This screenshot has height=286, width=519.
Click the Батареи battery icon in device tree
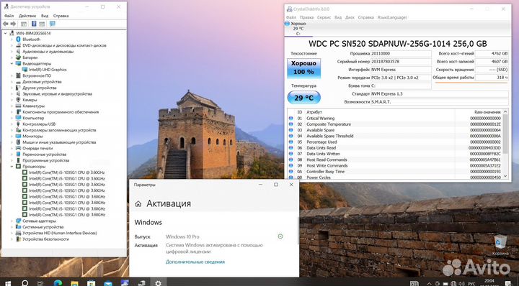pos(19,57)
